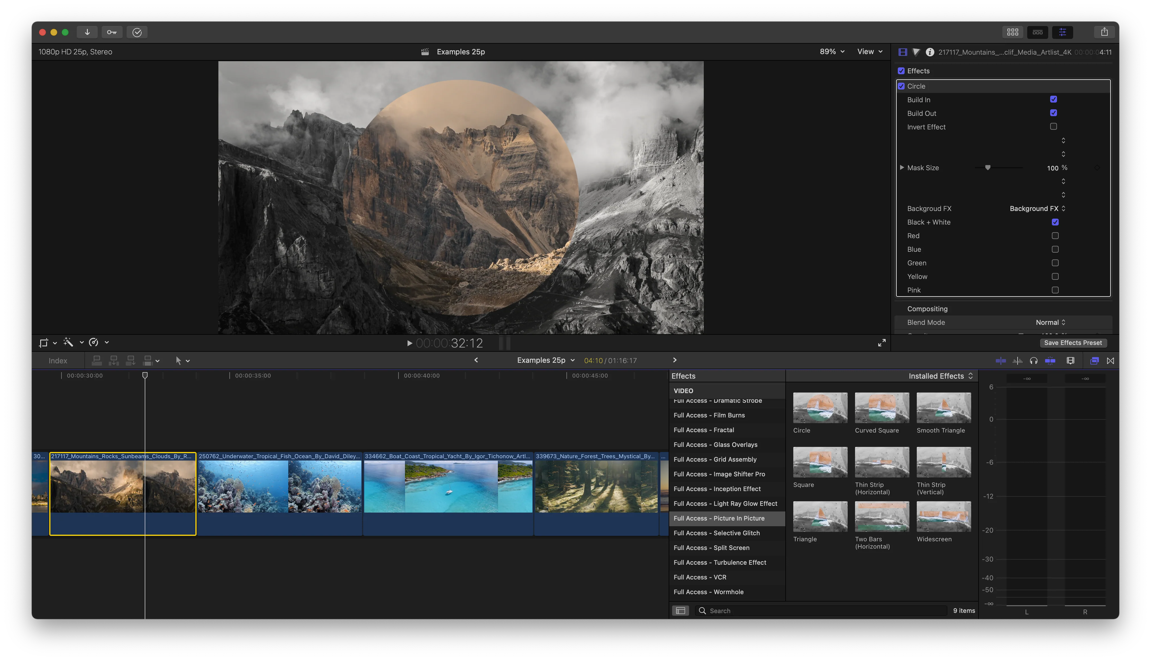Open the Info inspector icon

point(930,52)
